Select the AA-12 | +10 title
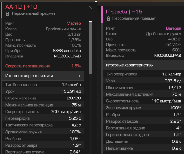184x154 pixels. tap(21, 7)
